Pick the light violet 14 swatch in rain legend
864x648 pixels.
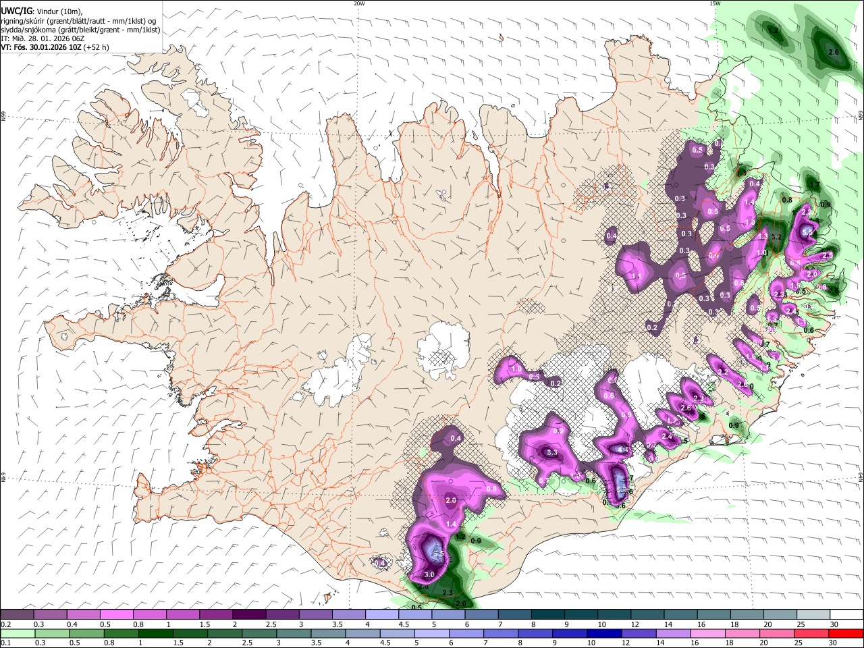pyautogui.click(x=673, y=634)
